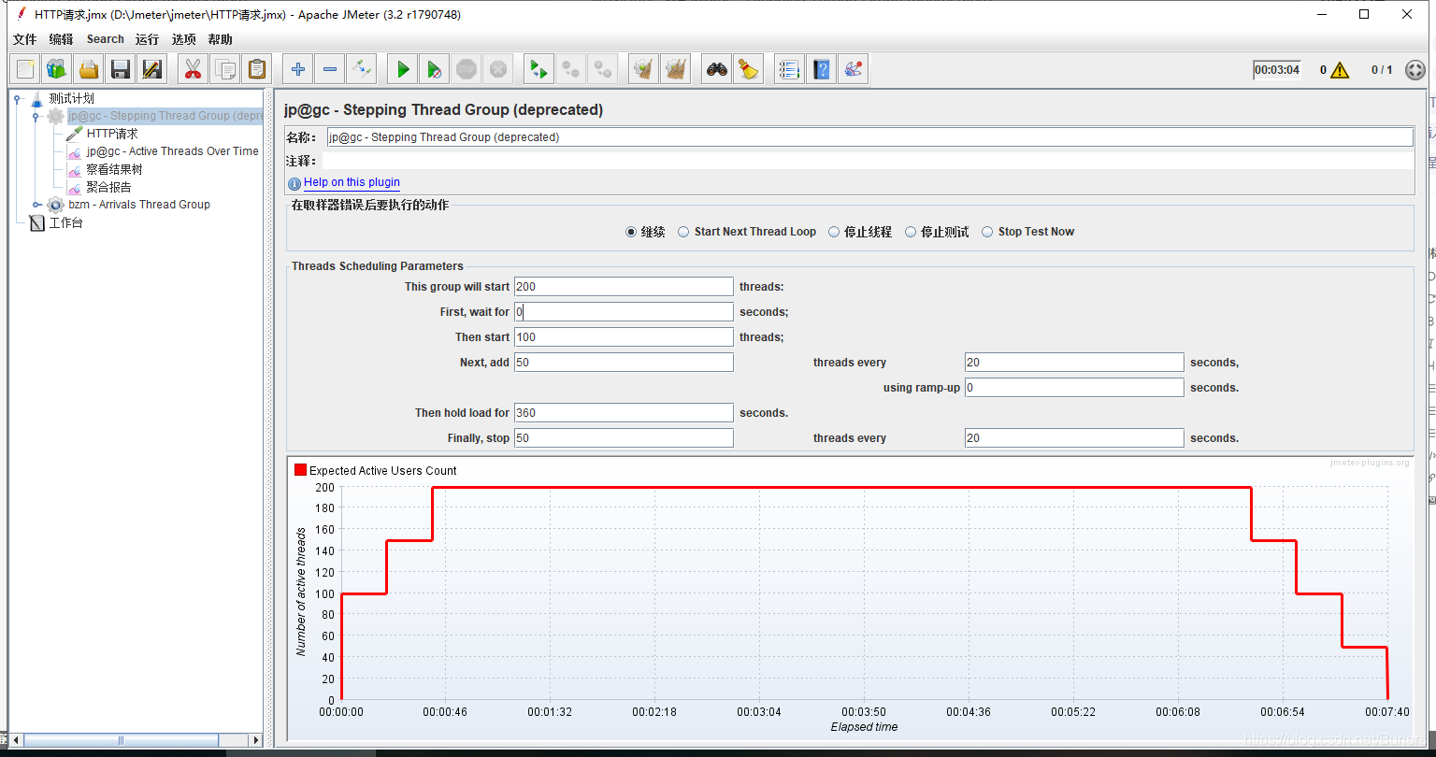Open the 选项 menu

pos(184,39)
